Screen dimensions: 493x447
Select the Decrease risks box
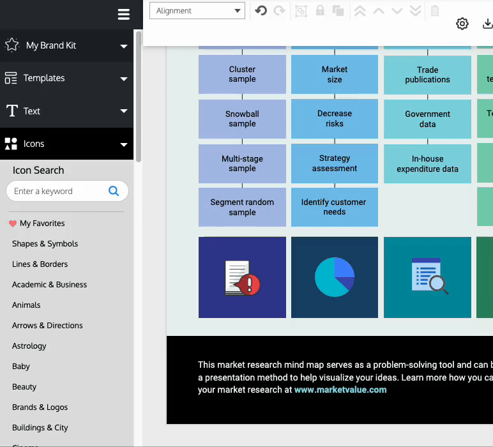click(x=335, y=119)
